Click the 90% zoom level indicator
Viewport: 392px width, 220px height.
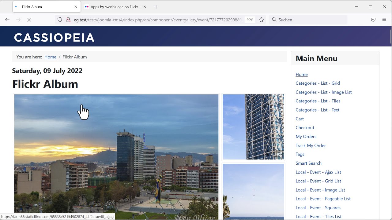[x=250, y=20]
